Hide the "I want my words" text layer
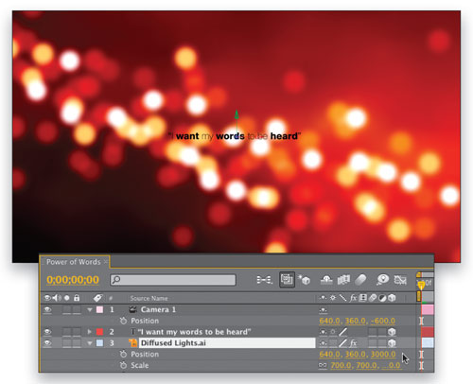The width and height of the screenshot is (473, 384). tap(47, 332)
